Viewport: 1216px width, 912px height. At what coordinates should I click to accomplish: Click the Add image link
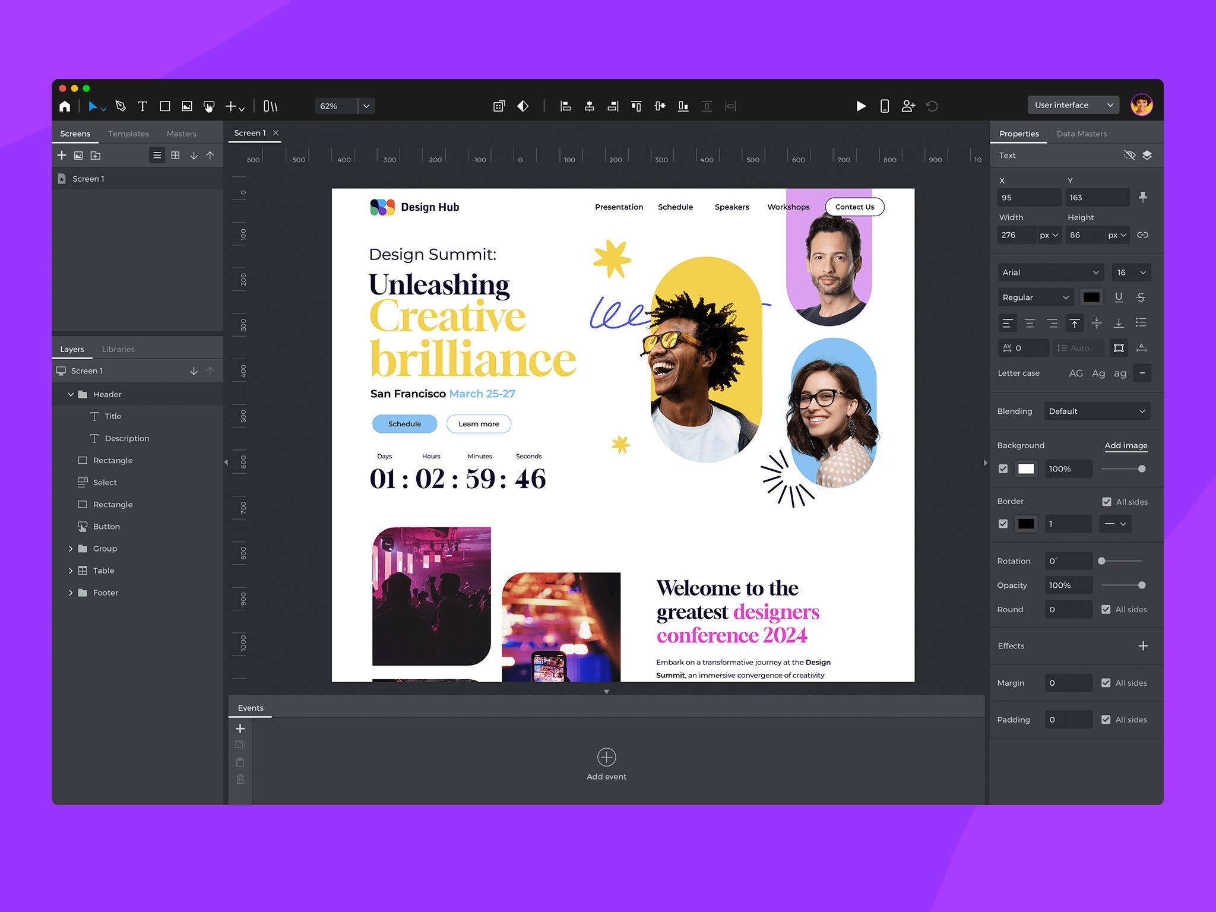1126,445
